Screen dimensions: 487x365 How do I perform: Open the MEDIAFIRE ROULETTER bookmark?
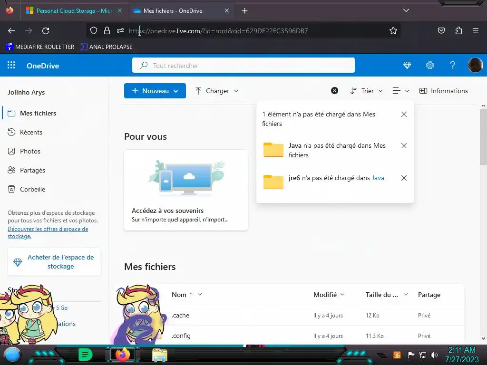point(40,47)
